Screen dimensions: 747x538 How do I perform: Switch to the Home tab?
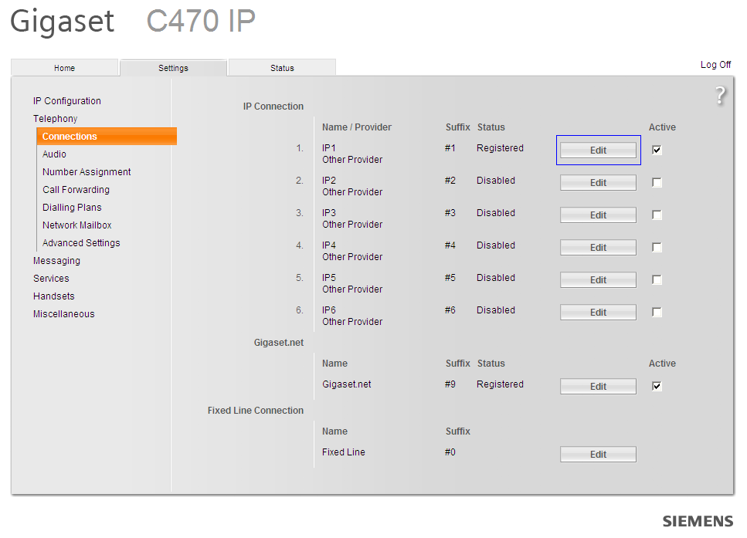coord(64,68)
